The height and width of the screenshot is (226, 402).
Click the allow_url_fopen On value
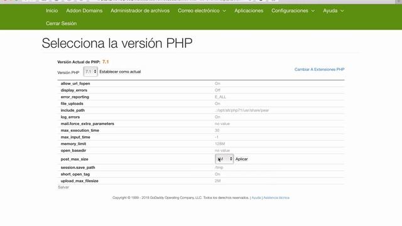(217, 83)
